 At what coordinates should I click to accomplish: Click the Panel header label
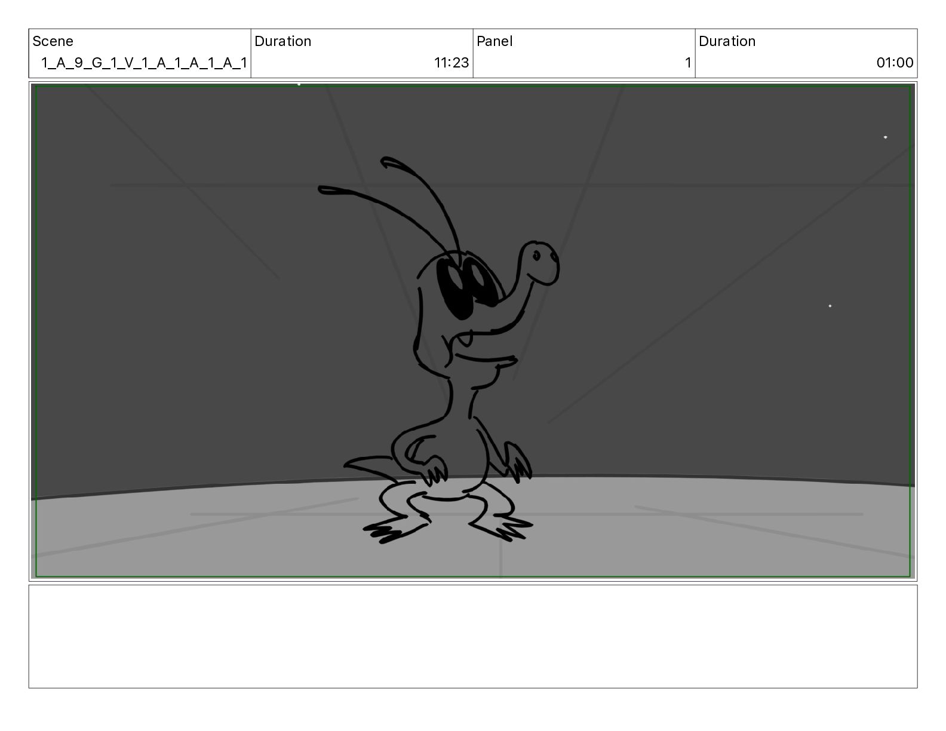[x=494, y=41]
